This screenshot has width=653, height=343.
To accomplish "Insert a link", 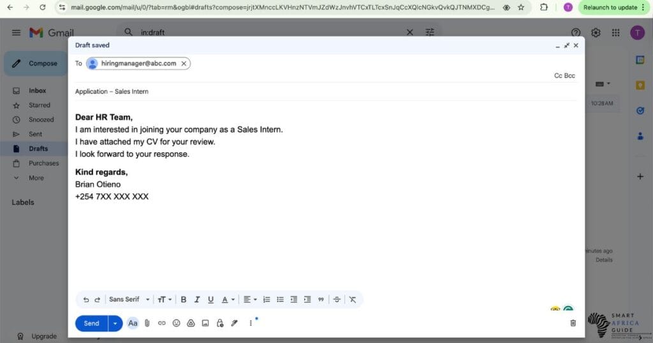I will (x=161, y=323).
